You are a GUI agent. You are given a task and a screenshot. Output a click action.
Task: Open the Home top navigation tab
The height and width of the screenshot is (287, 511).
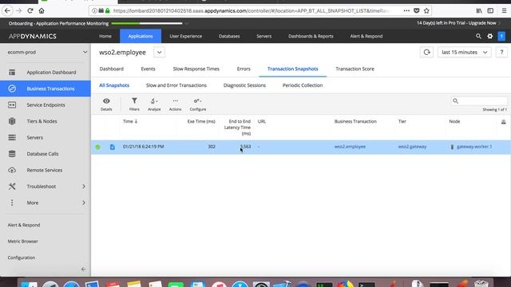click(105, 36)
